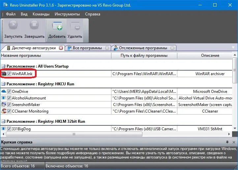Screen dimensions: 238x170
Task: Click the Revo Uninstaller title bar icon
Action: pyautogui.click(x=6, y=5)
